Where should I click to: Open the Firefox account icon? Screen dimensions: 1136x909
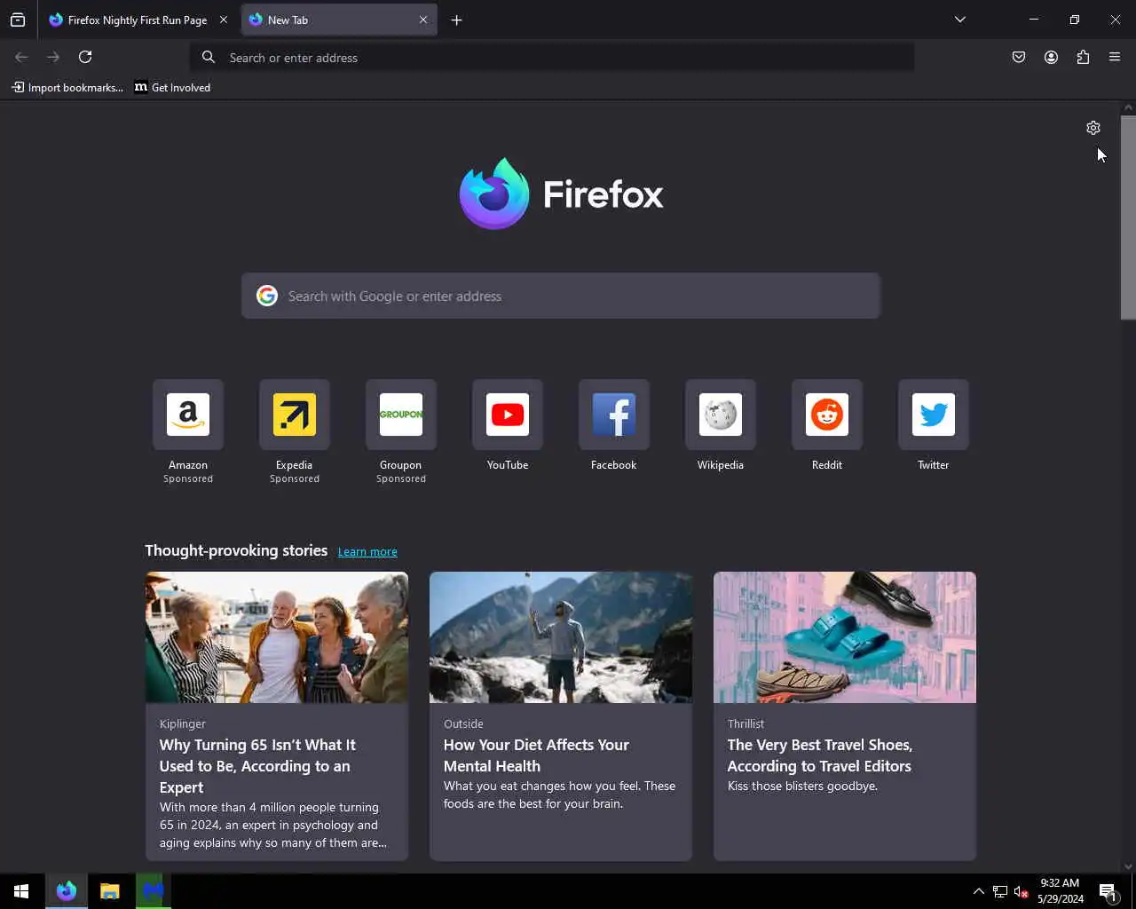point(1051,57)
